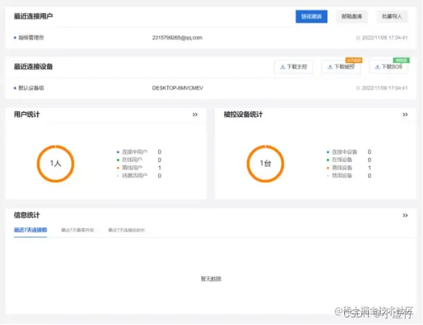Screen dimensions: 423x325
Task: Select the 最近7天连接数 tab
Action: [30, 230]
